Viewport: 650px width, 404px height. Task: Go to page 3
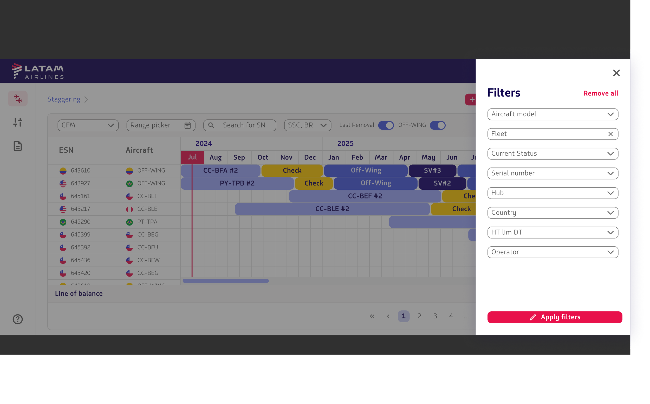(435, 316)
